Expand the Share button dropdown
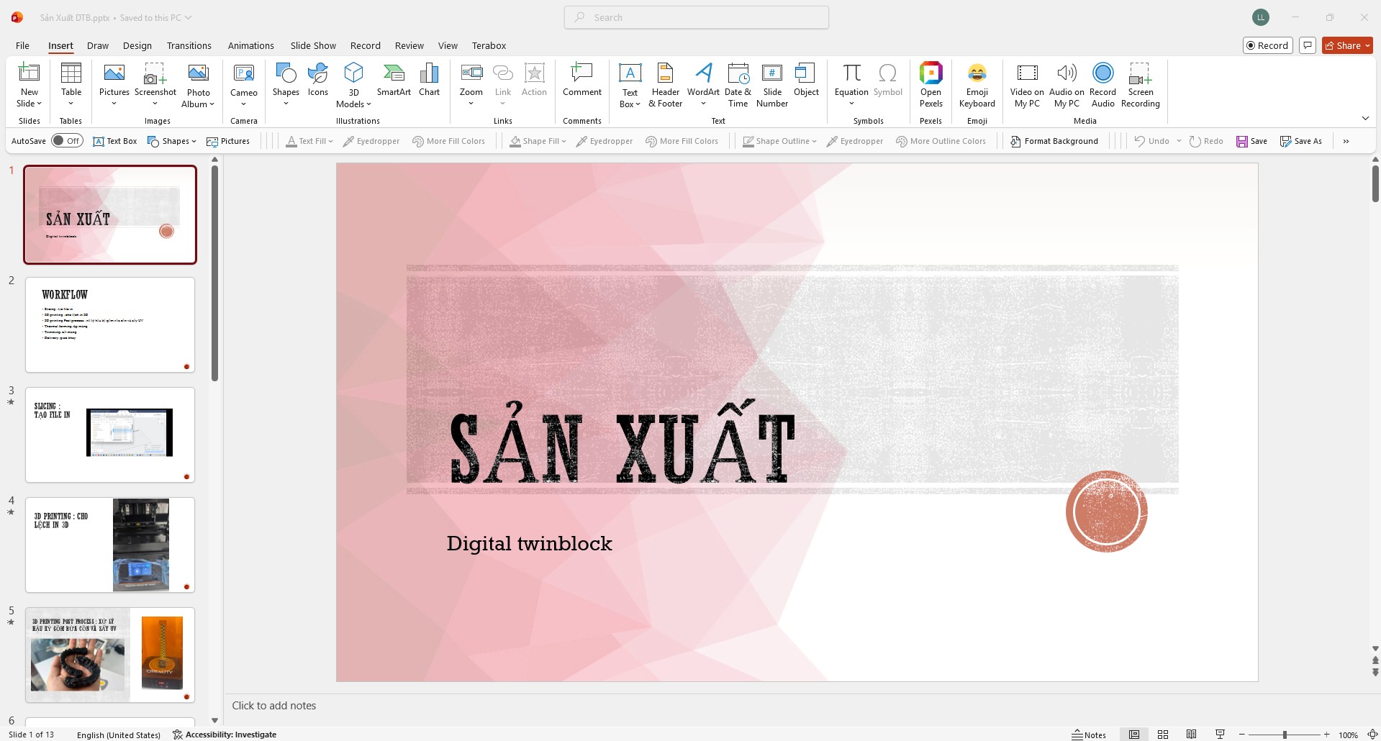Image resolution: width=1381 pixels, height=741 pixels. tap(1367, 45)
